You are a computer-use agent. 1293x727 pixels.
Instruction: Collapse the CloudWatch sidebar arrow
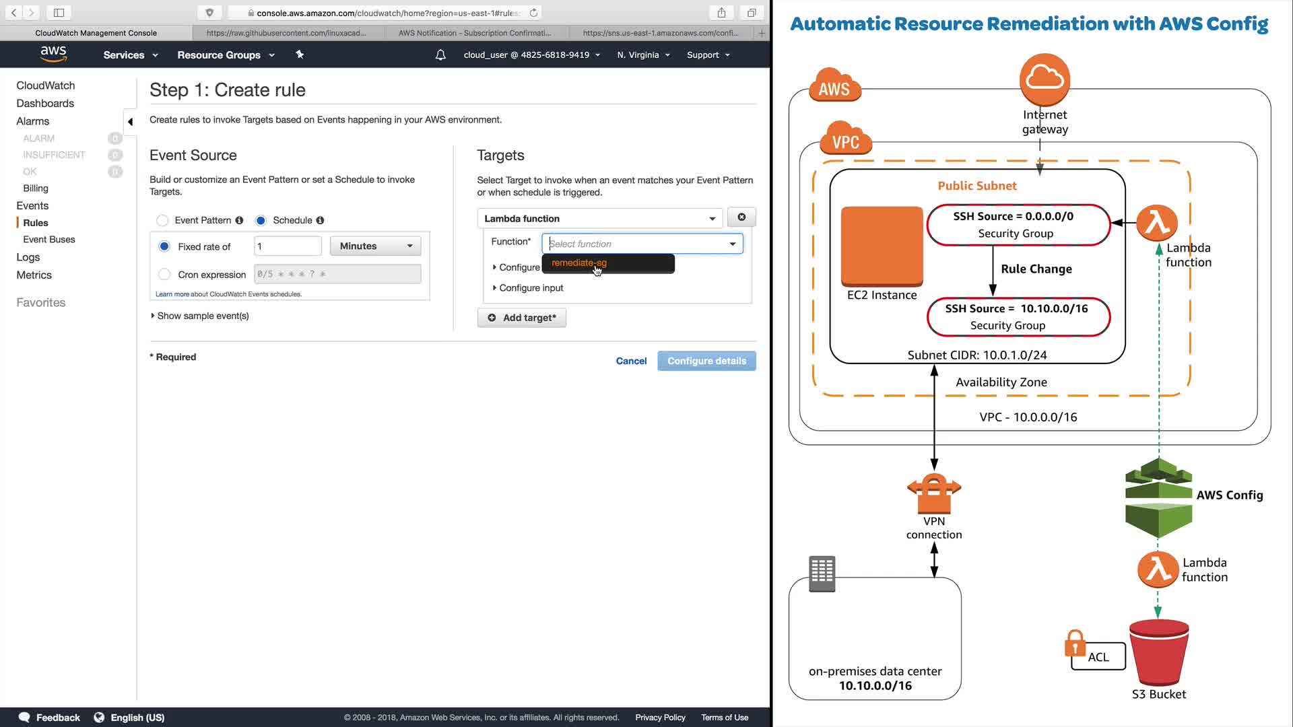coord(130,122)
